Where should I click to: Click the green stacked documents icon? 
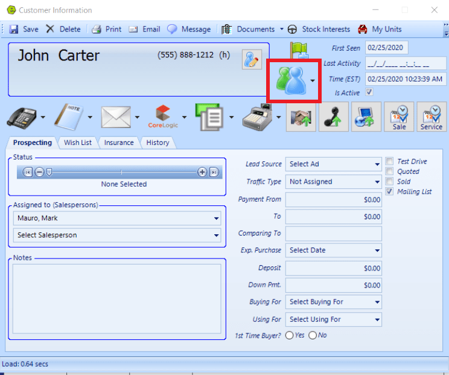[209, 117]
